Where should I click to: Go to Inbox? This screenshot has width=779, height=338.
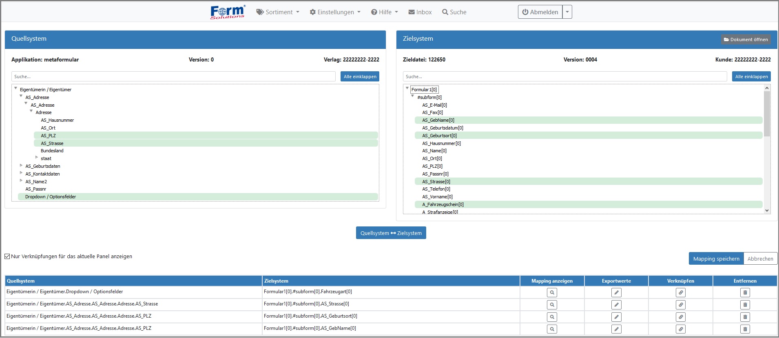coord(420,12)
